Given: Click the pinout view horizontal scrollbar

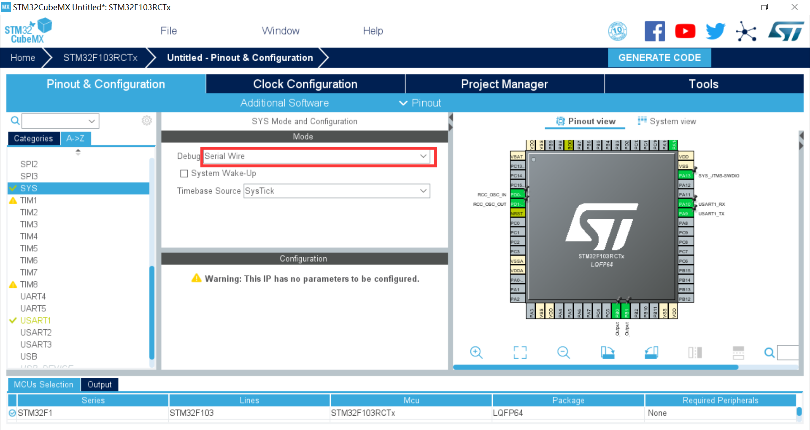Looking at the screenshot, I should coord(596,367).
